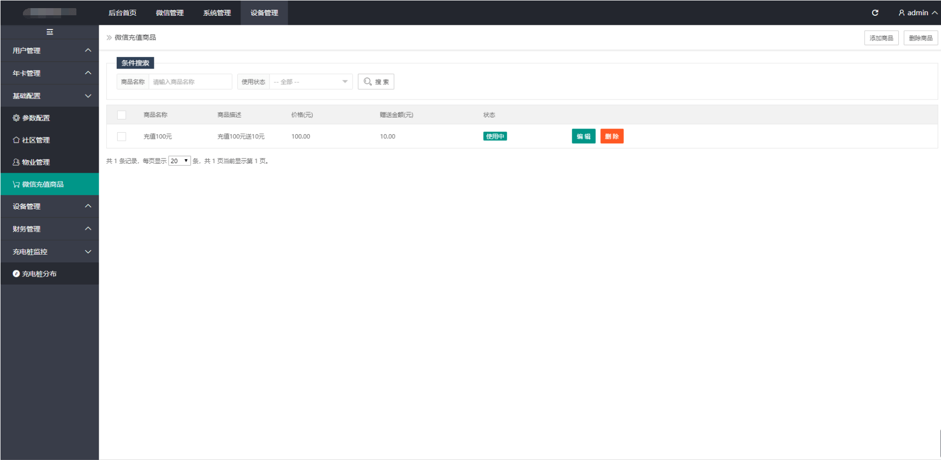Click the 删除商品 button

921,38
